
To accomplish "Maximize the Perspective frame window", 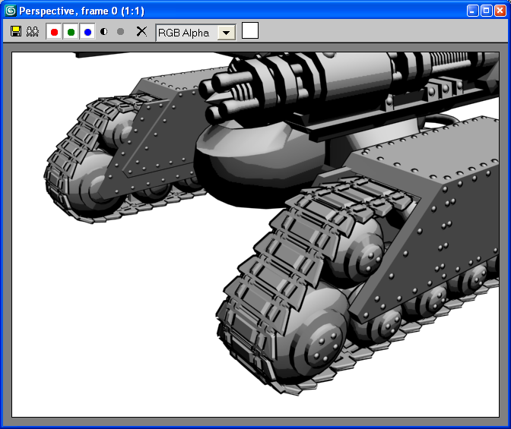I will (x=486, y=11).
